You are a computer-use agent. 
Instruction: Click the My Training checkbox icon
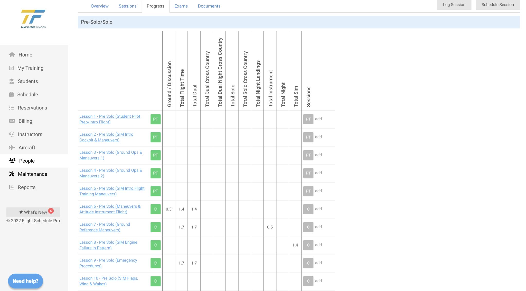tap(11, 68)
